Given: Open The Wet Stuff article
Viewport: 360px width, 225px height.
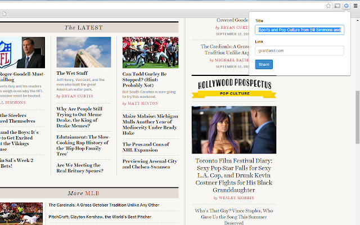Looking at the screenshot, I should click(x=72, y=73).
